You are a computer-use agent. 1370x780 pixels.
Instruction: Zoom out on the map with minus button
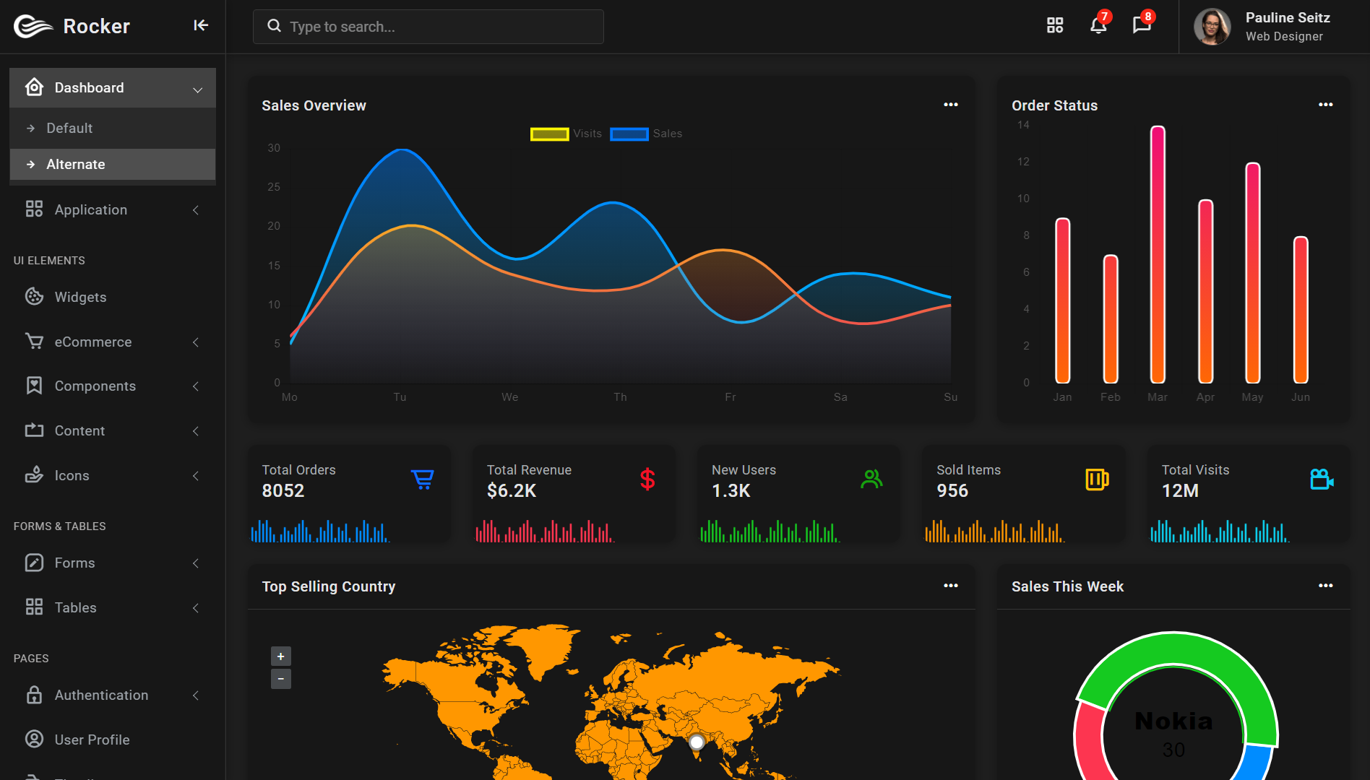click(281, 680)
